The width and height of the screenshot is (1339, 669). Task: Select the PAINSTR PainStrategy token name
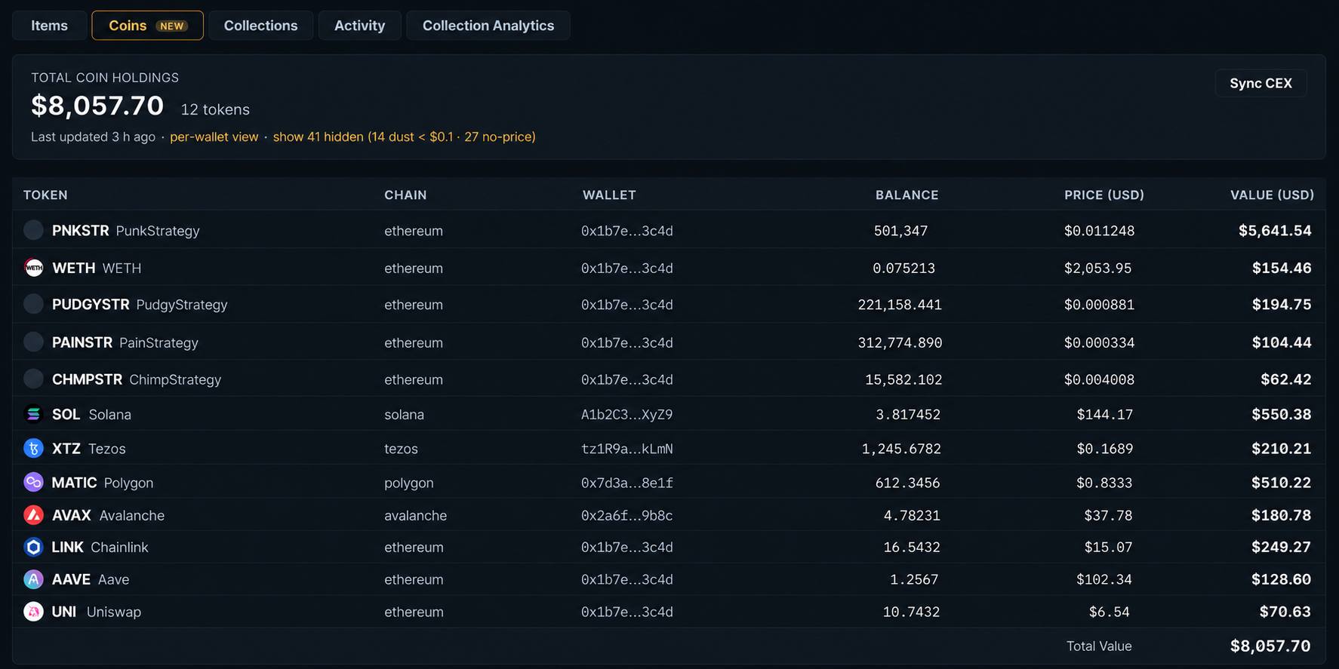(x=125, y=342)
